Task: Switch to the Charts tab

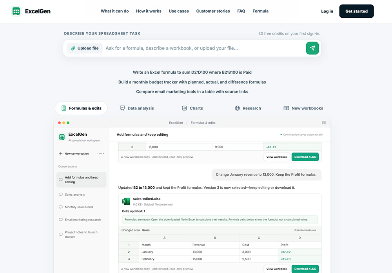Action: click(x=192, y=108)
